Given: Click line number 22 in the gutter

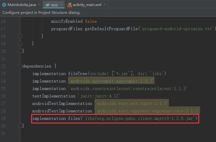Looking at the screenshot, I should click(x=3, y=66).
